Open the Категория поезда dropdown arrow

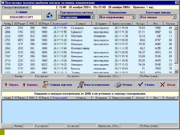click(174, 17)
